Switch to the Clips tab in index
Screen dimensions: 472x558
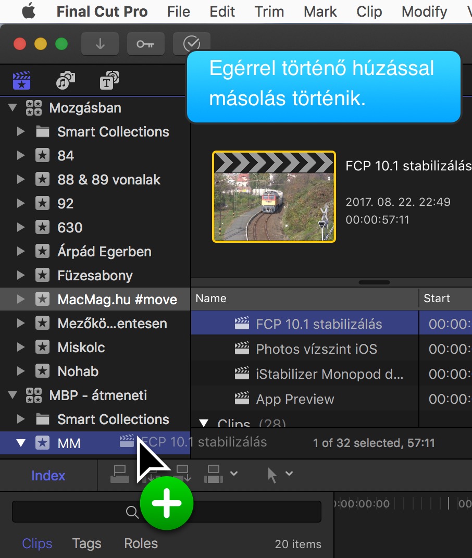[37, 543]
